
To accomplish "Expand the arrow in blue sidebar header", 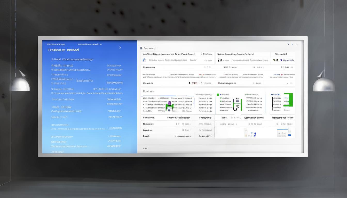I will coord(120,48).
